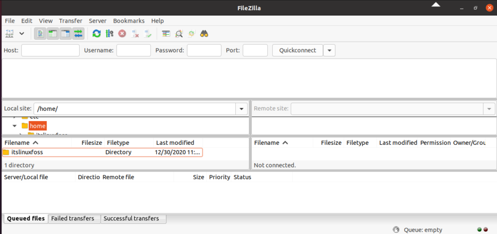Click the Quickconnect button
Screen dimensions: 497x234
pyautogui.click(x=298, y=50)
